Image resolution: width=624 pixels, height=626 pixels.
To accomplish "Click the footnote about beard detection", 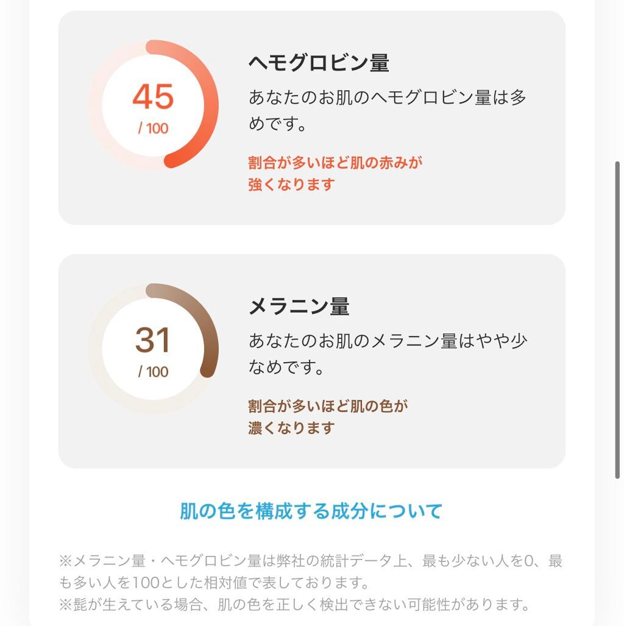I will point(294,605).
